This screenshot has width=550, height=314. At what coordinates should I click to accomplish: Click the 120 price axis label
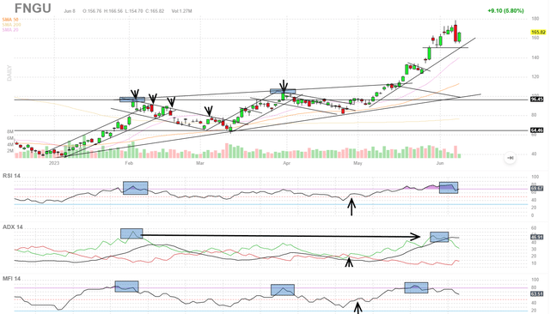click(535, 76)
